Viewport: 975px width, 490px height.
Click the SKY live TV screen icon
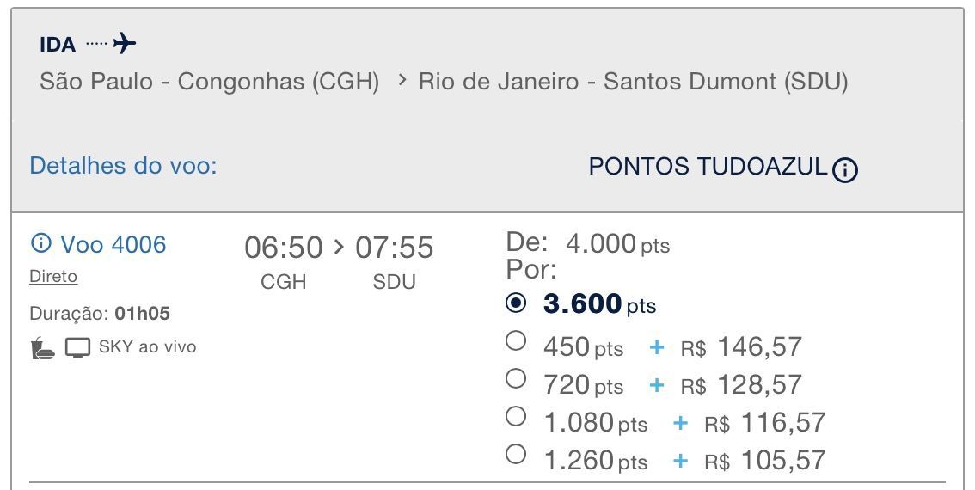(x=77, y=347)
